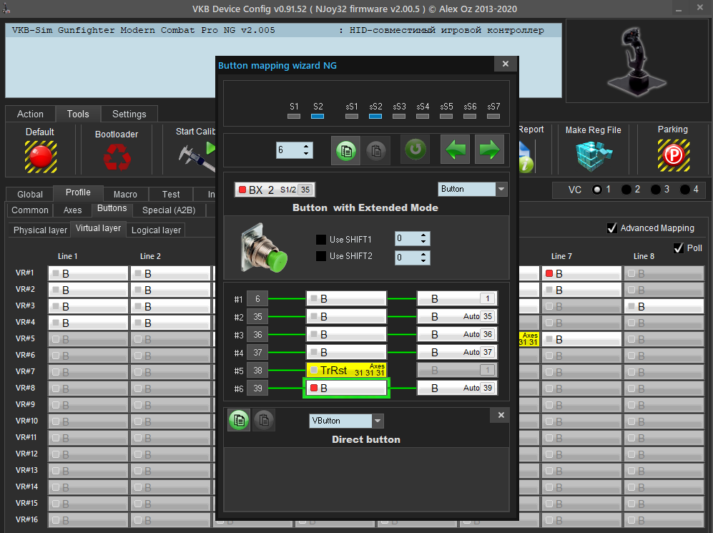Click the B Auto 35 output field

point(457,316)
